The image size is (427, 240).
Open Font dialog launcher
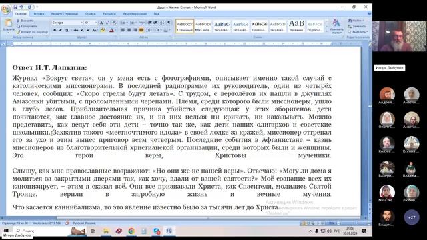[x=116, y=37]
